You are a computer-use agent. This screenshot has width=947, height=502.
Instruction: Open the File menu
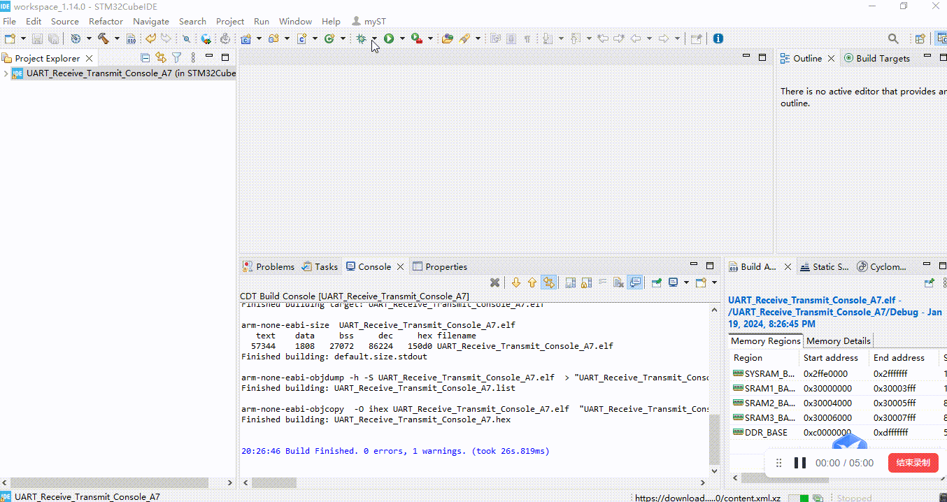[9, 21]
